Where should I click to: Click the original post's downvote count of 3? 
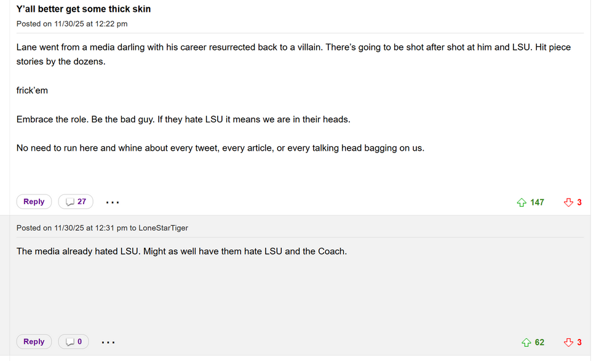[579, 202]
